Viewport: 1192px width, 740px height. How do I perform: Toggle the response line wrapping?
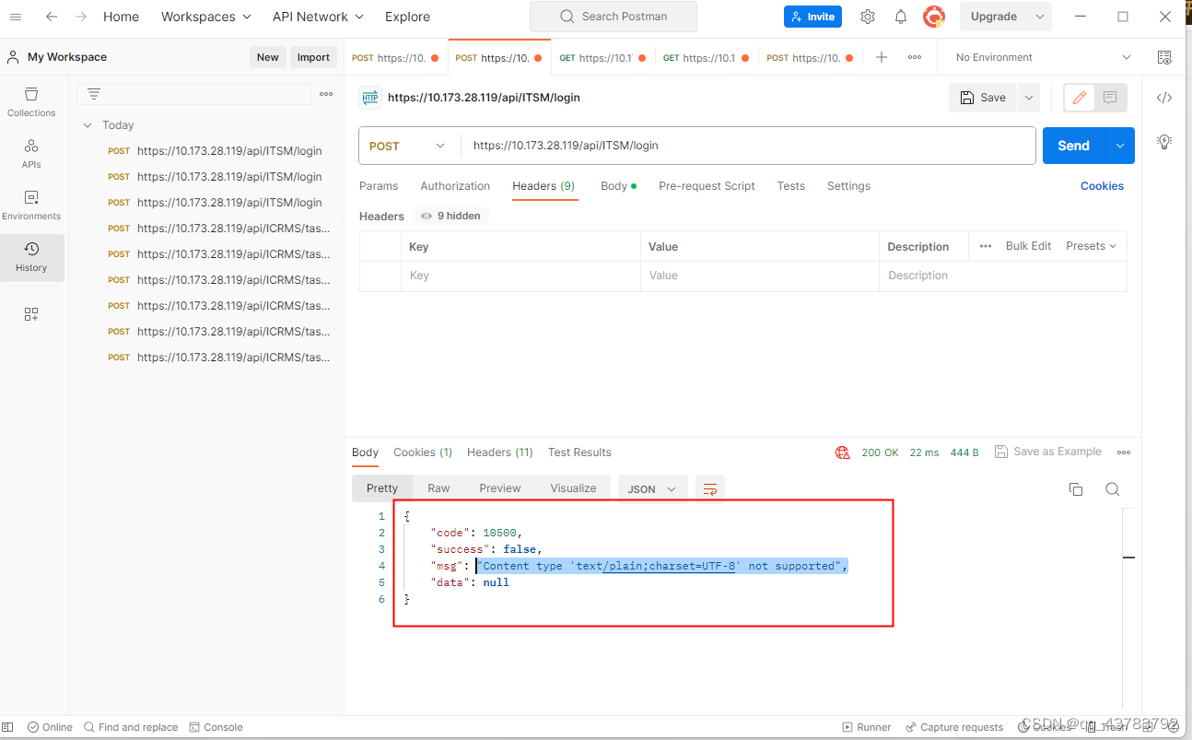coord(709,488)
